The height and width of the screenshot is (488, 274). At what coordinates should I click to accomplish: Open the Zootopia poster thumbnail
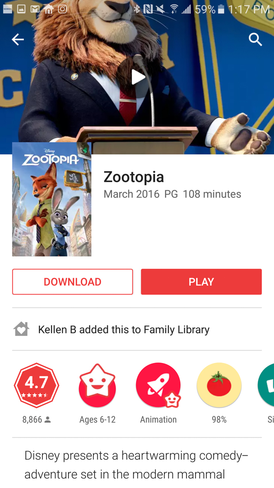(x=52, y=199)
